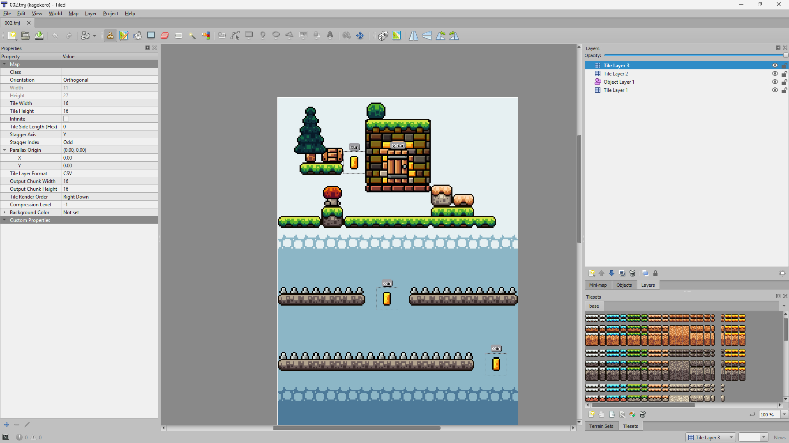The width and height of the screenshot is (789, 443).
Task: Toggle visibility of Object Layer 1
Action: click(775, 82)
